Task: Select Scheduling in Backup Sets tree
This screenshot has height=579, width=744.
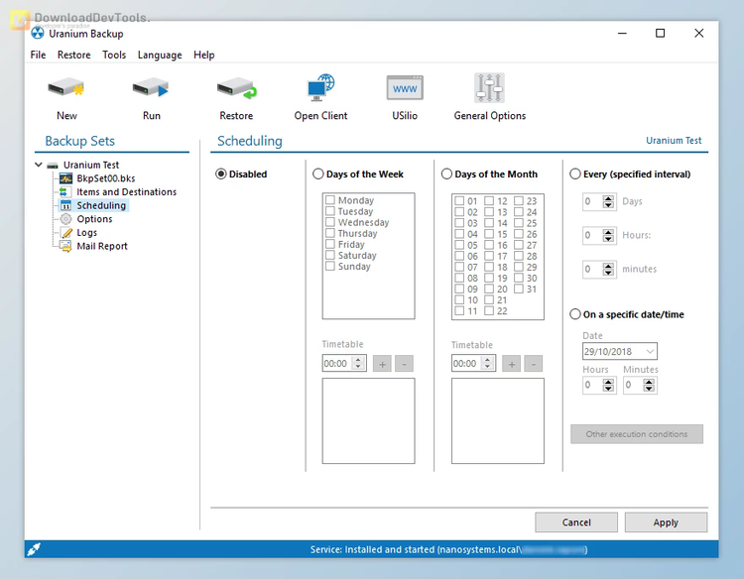Action: coord(101,205)
